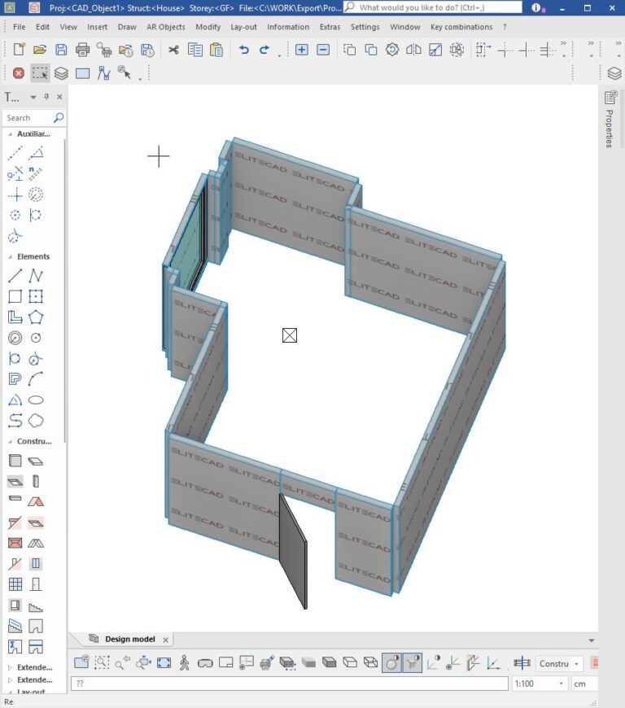This screenshot has height=708, width=625.
Task: Open the layers stack icon in toolbar
Action: tap(61, 72)
